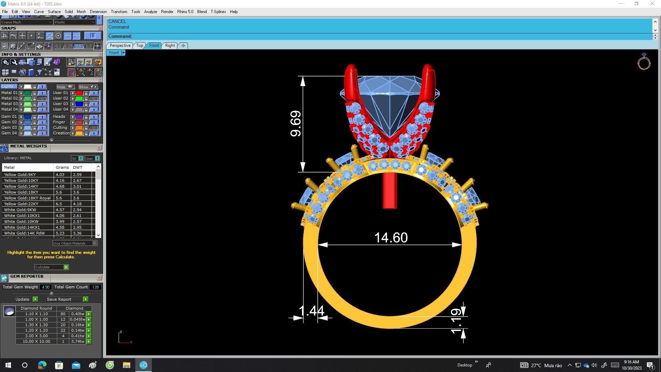Viewport: 661px width, 372px height.
Task: Click the bounding box cube icon
Action: (x=22, y=72)
